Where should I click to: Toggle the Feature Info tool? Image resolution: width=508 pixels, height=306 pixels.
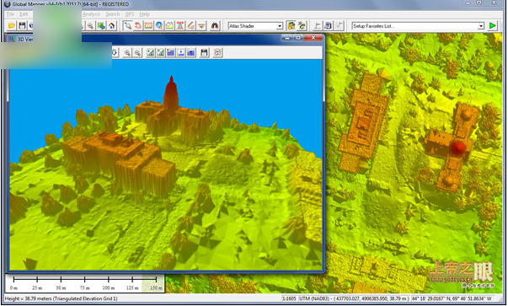point(159,25)
